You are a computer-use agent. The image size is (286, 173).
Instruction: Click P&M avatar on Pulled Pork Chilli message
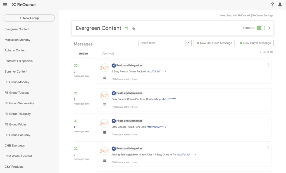(x=104, y=123)
